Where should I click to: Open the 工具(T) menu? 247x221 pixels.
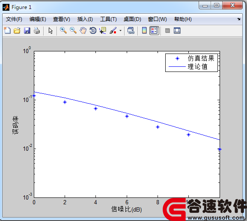[x=108, y=19]
